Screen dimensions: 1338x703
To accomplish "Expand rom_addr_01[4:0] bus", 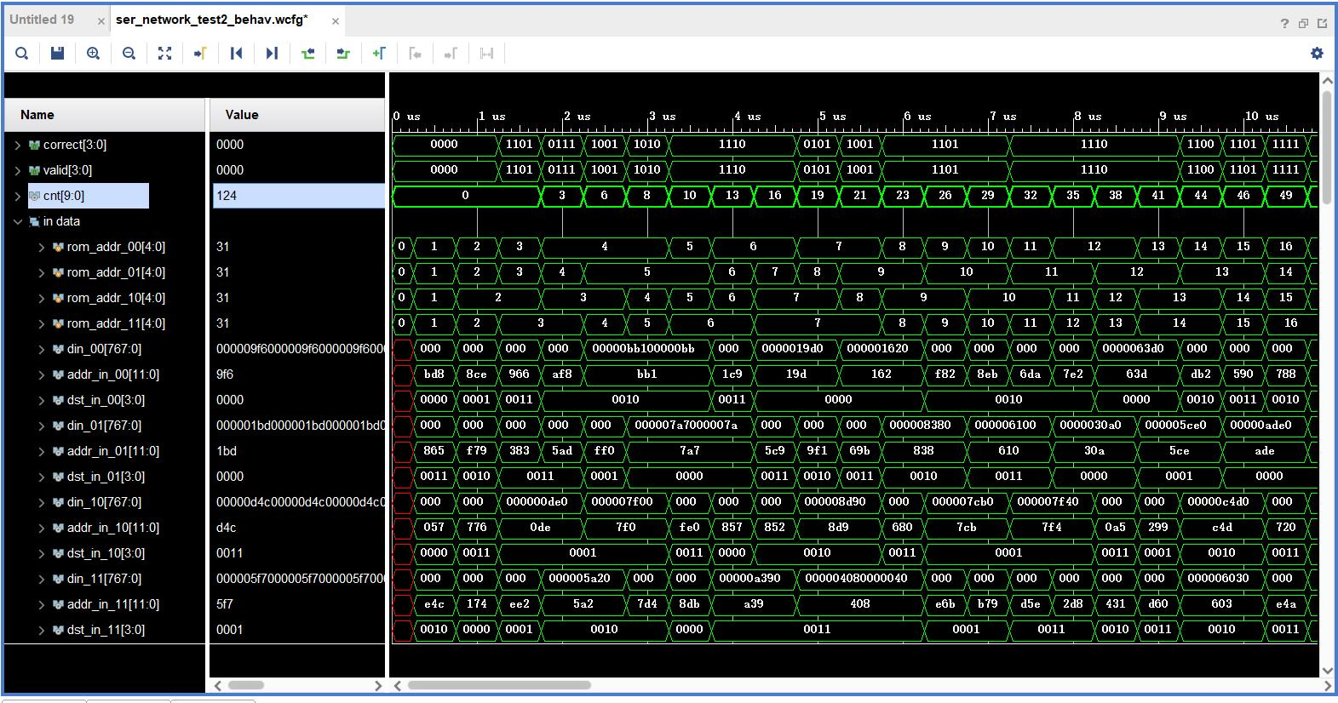I will [x=42, y=272].
